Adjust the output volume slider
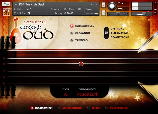Viewport: 158px width, 114px height. click(x=142, y=14)
